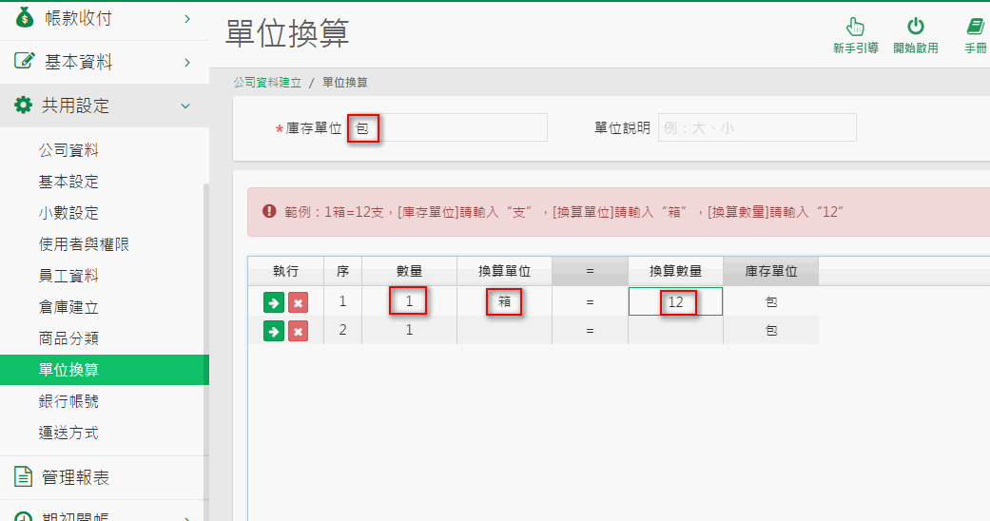
Task: Click row 1 數量 cell
Action: (409, 302)
